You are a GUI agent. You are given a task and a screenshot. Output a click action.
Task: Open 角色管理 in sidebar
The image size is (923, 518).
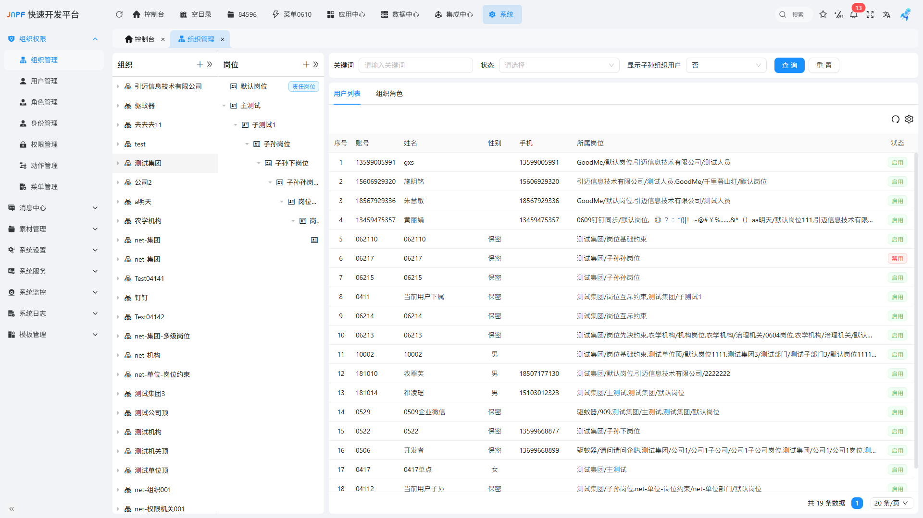click(x=54, y=102)
